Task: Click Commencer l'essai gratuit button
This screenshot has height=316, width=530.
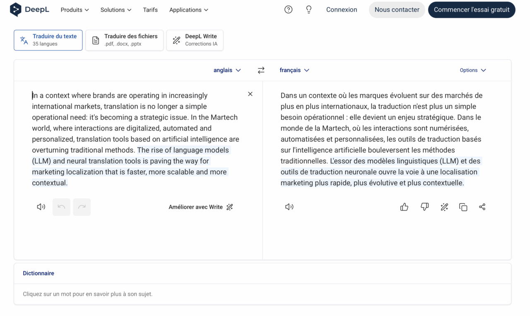Action: click(x=472, y=10)
